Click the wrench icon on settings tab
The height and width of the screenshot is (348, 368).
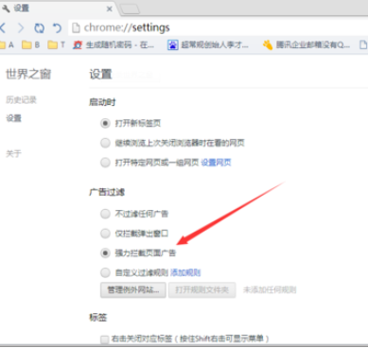click(x=7, y=8)
